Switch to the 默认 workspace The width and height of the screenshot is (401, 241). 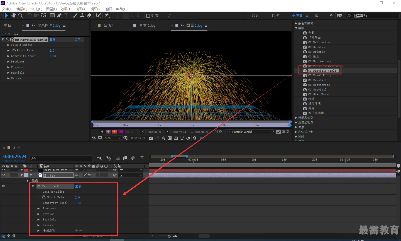pos(255,16)
